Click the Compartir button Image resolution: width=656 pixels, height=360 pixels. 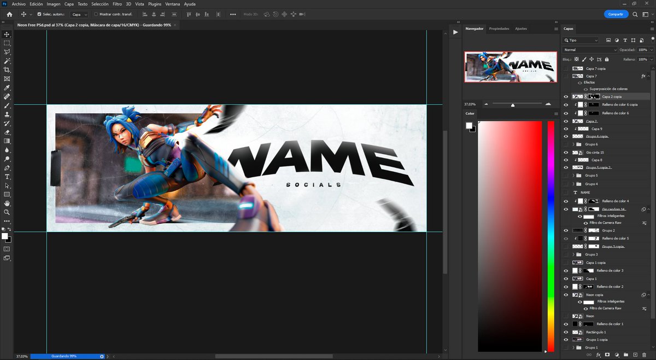[x=616, y=14]
